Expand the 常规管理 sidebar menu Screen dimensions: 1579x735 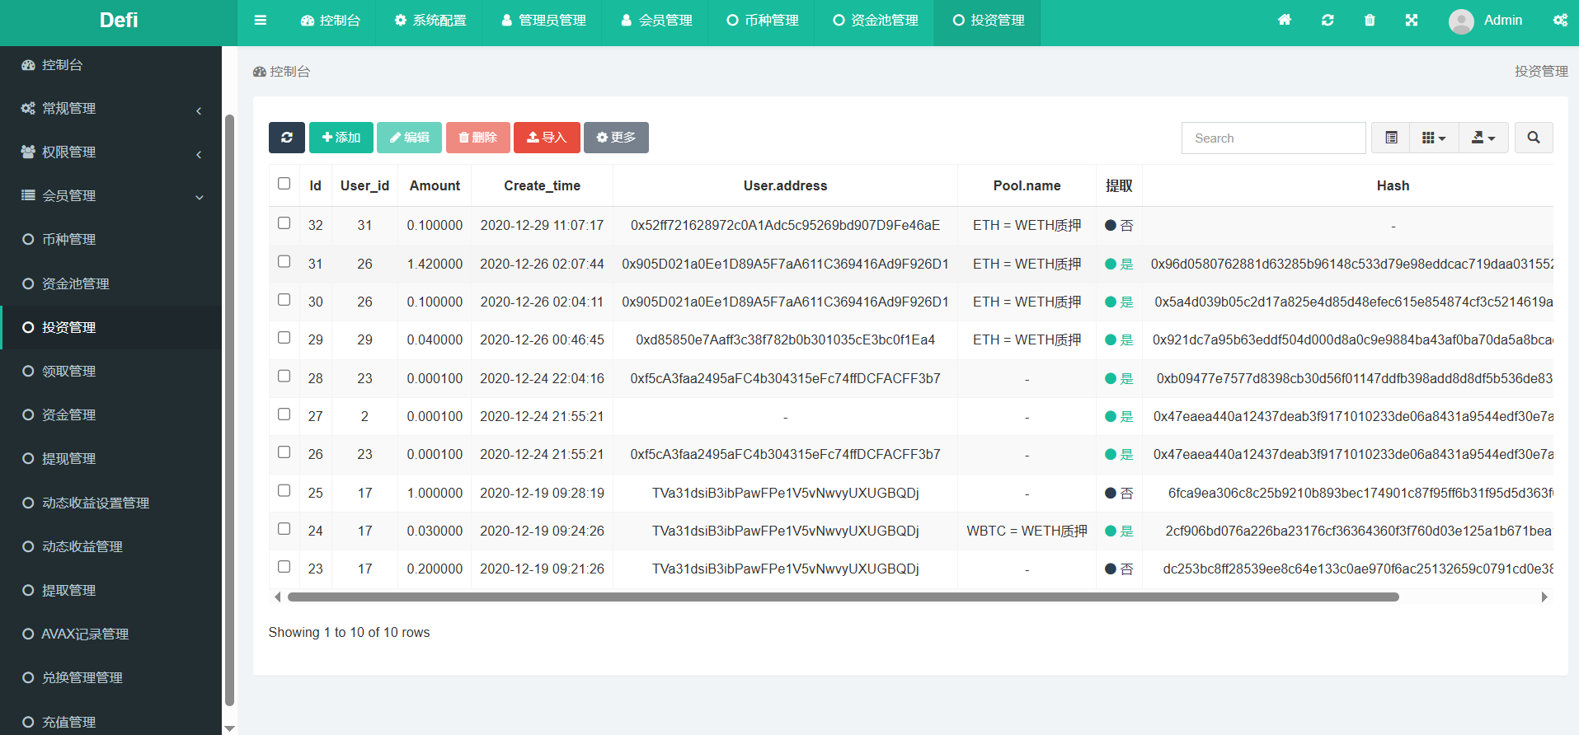coord(110,109)
